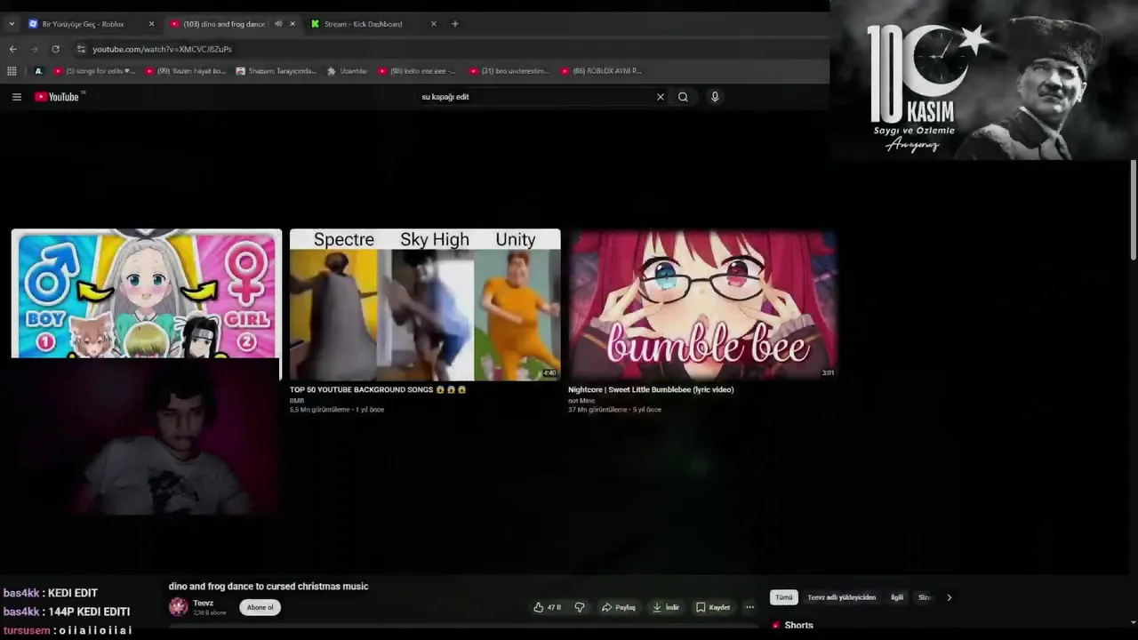Open a new browser tab
Viewport: 1138px width, 640px height.
(455, 24)
